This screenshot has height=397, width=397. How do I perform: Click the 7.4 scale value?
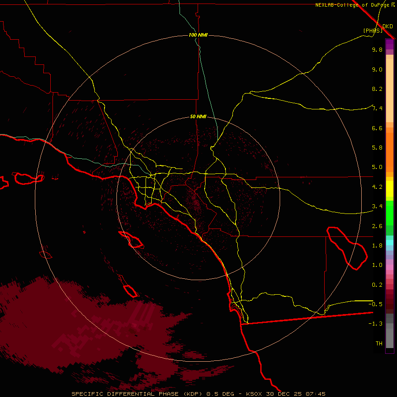[377, 109]
